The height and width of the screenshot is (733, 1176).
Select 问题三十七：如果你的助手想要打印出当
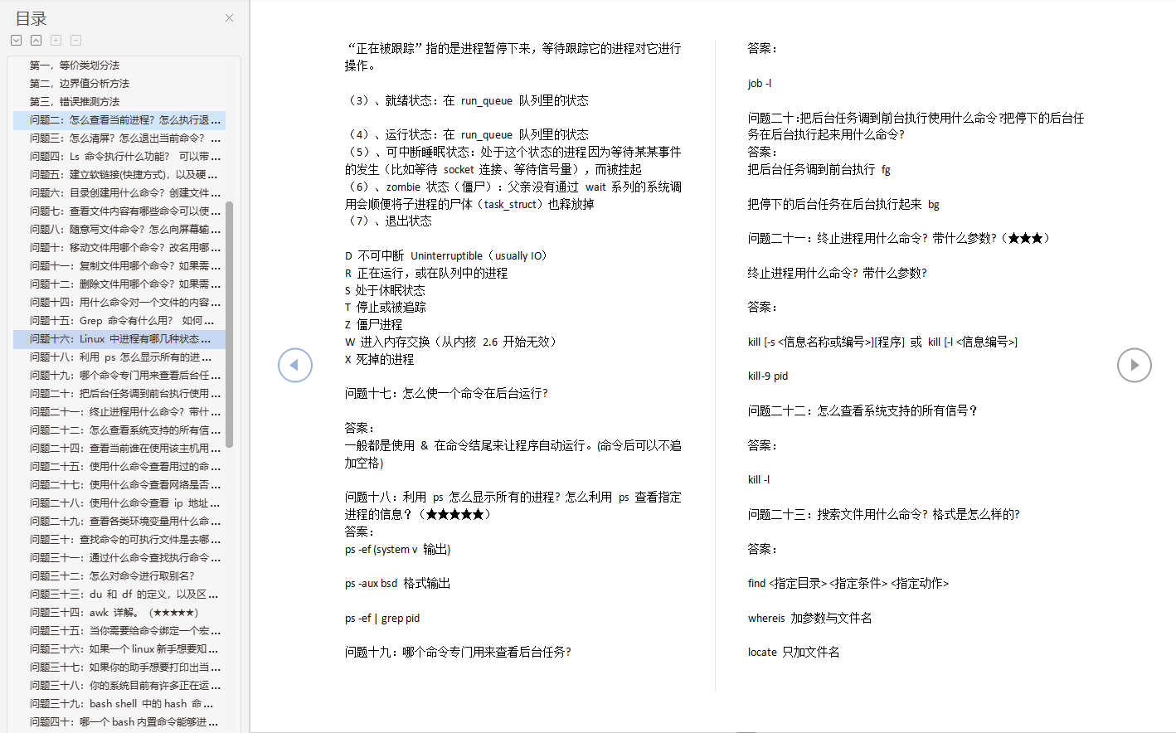(119, 667)
